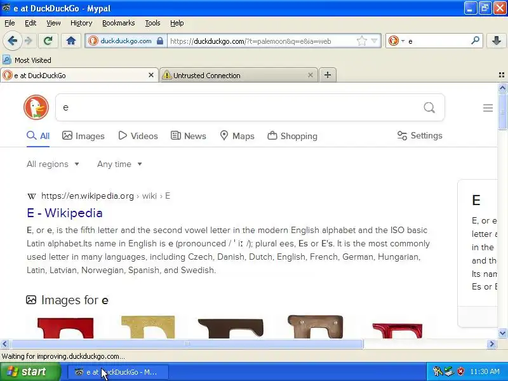This screenshot has width=508, height=381.
Task: Select the All results tab
Action: coord(38,136)
